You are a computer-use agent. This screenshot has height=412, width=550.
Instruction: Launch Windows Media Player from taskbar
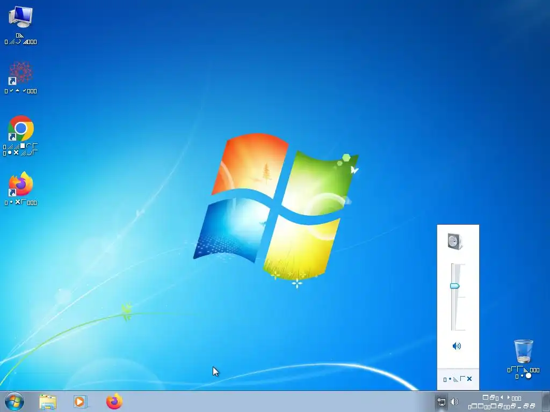tap(81, 402)
